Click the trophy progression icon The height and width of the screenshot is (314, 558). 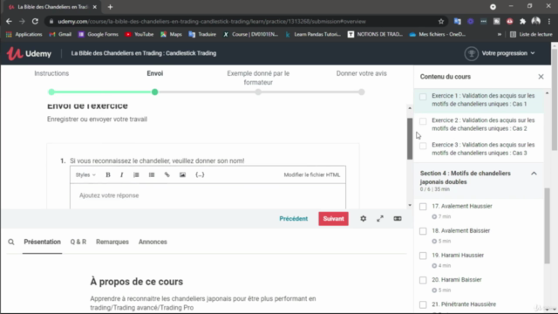point(472,53)
